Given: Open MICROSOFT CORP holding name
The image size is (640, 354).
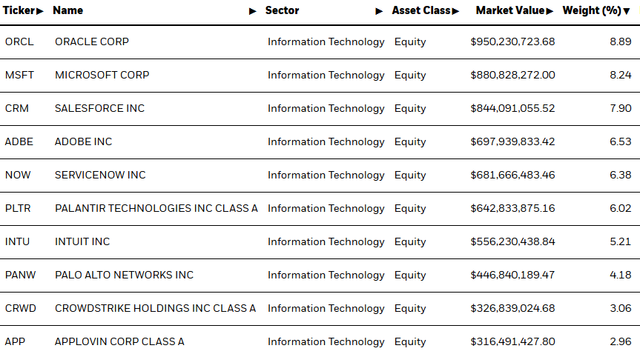Looking at the screenshot, I should click(x=102, y=75).
